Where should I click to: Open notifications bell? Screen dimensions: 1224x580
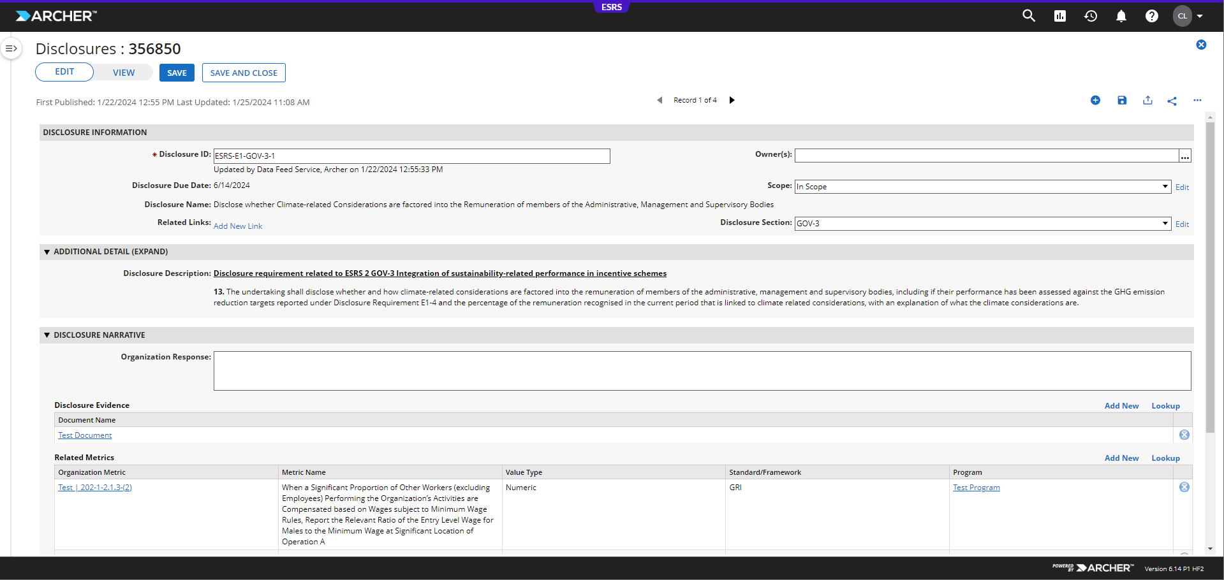point(1121,16)
